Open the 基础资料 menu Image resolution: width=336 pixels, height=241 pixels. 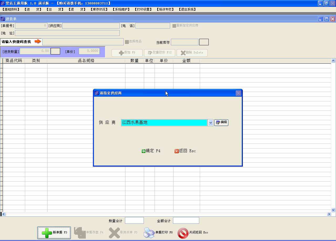(11, 9)
